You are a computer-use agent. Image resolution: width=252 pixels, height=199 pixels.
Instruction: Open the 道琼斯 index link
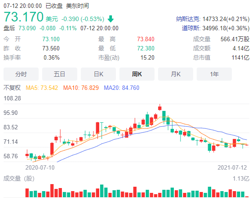[191, 28]
